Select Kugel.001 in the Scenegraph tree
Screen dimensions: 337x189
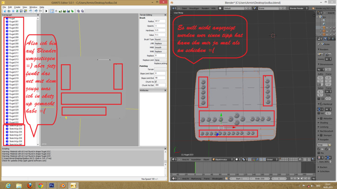point(14,21)
